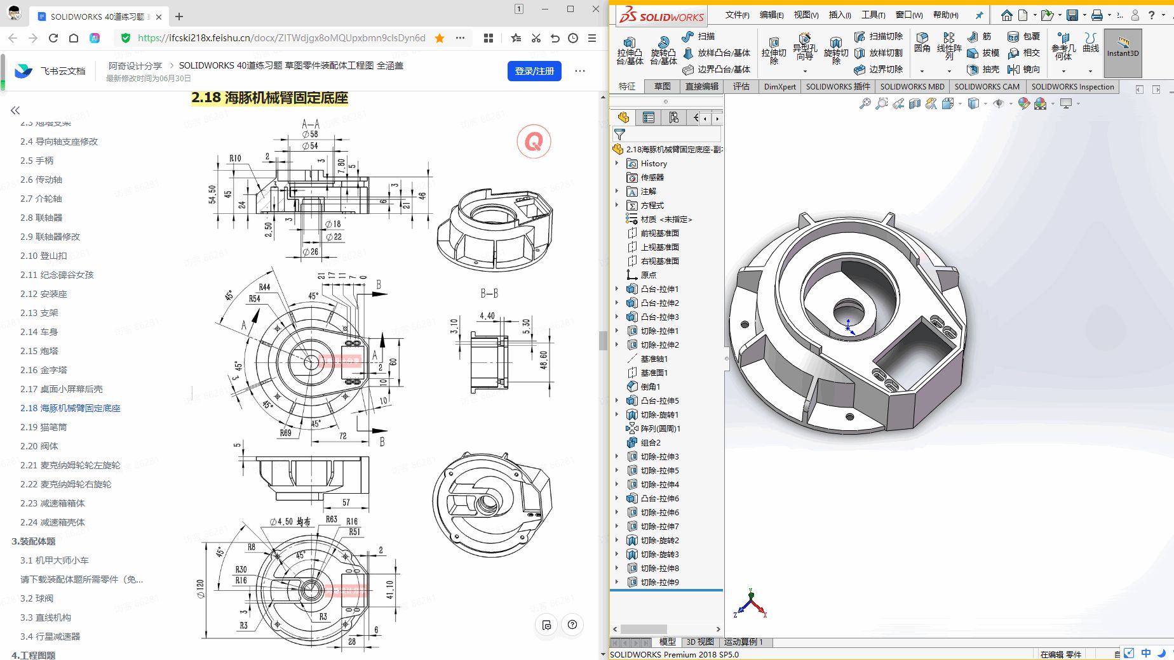This screenshot has height=660, width=1174.
Task: Click the SolidWorks home icon
Action: [1007, 15]
